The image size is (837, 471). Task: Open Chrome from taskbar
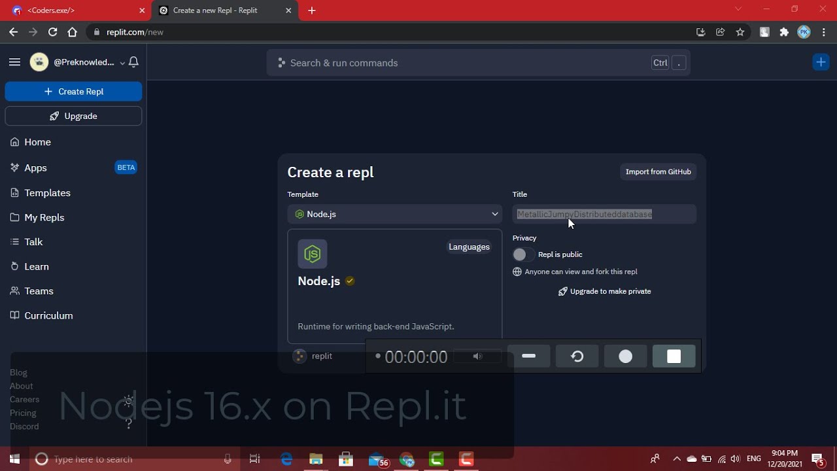407,459
